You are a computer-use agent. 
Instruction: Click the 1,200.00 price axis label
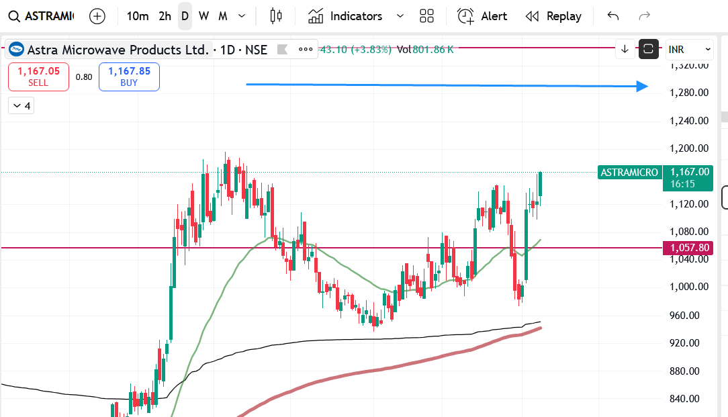pos(689,148)
